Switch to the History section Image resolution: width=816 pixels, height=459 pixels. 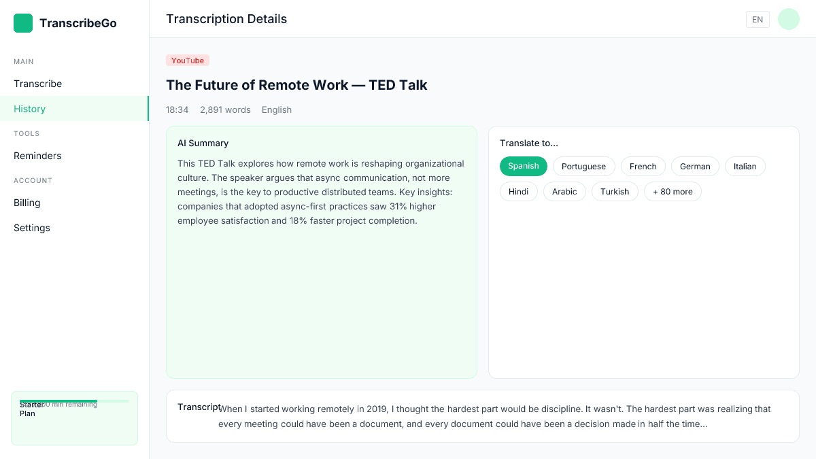point(29,109)
